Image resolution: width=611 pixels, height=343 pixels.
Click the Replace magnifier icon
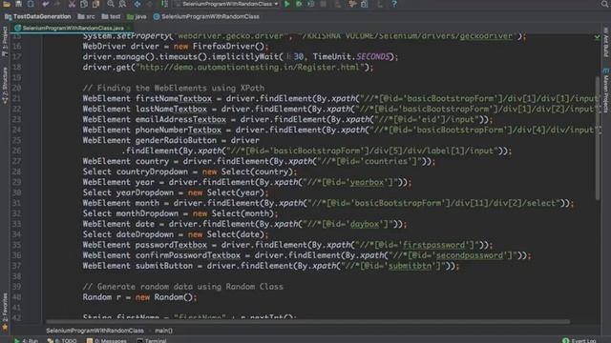(123, 4)
